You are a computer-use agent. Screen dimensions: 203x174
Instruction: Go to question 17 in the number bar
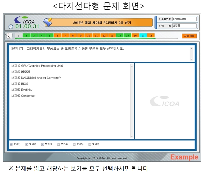[x=143, y=35]
